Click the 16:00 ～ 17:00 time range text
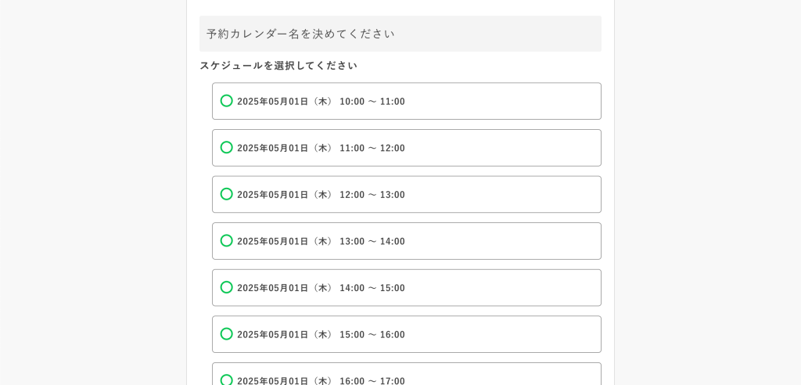The height and width of the screenshot is (385, 801). coord(372,380)
